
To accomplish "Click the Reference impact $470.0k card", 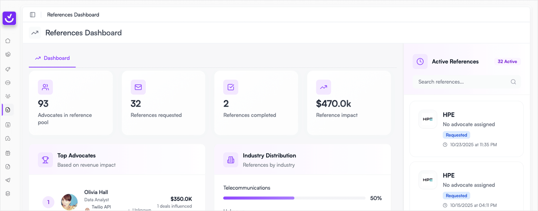I will click(x=348, y=103).
